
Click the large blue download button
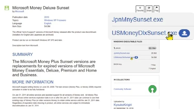185,33
